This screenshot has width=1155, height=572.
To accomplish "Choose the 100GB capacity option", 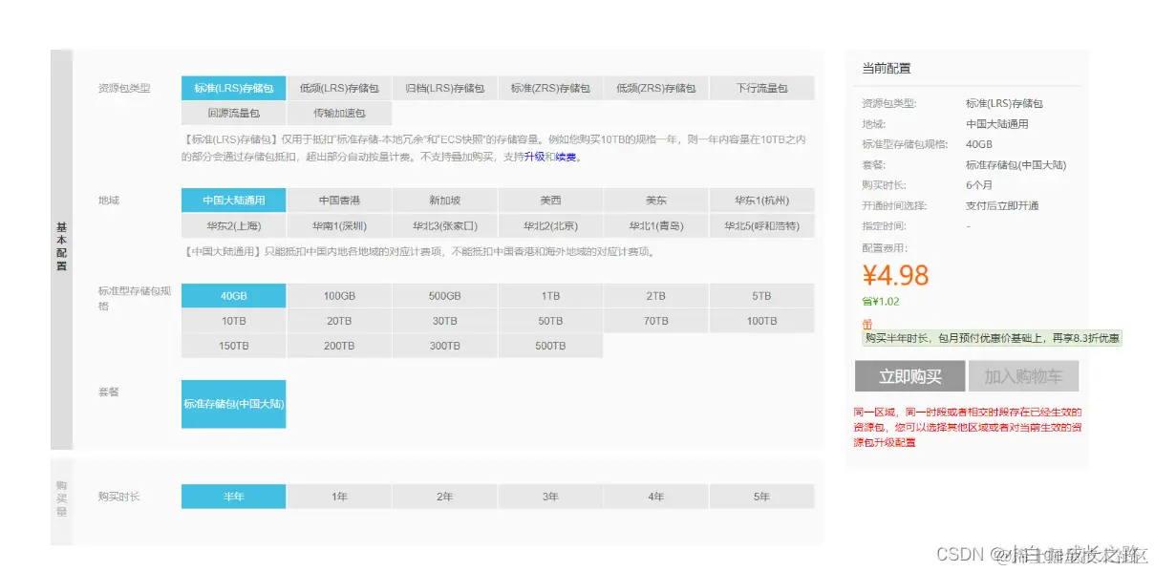I will pos(339,296).
